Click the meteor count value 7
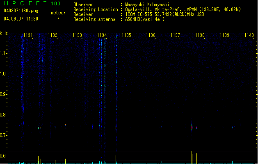 (58, 19)
